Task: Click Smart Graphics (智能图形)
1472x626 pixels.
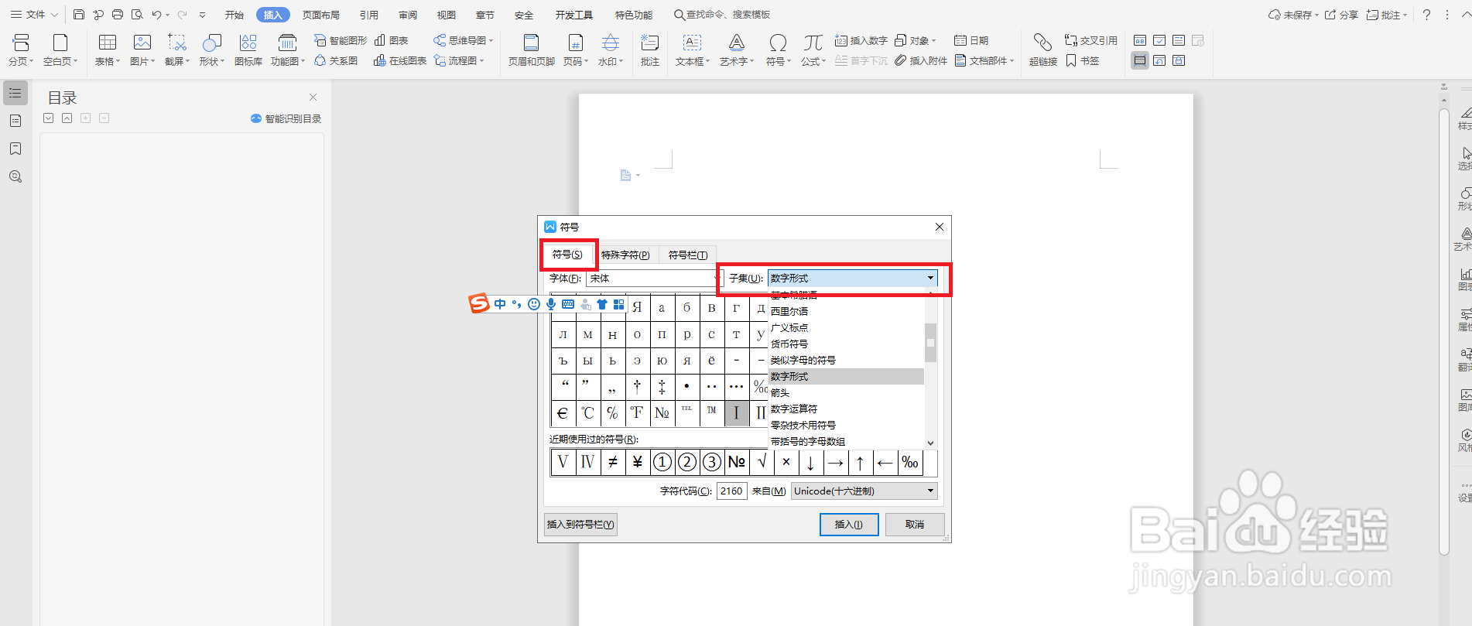Action: click(x=340, y=40)
